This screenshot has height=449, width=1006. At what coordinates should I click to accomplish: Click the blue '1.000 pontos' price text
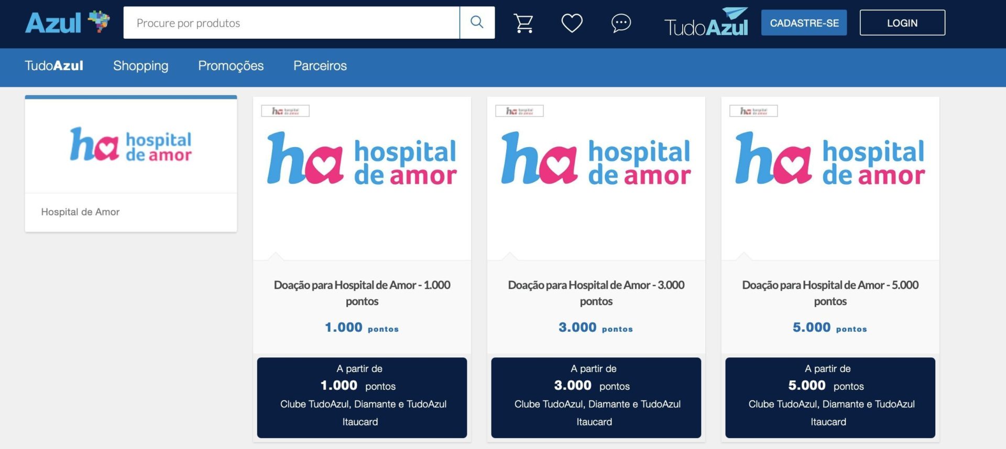362,328
